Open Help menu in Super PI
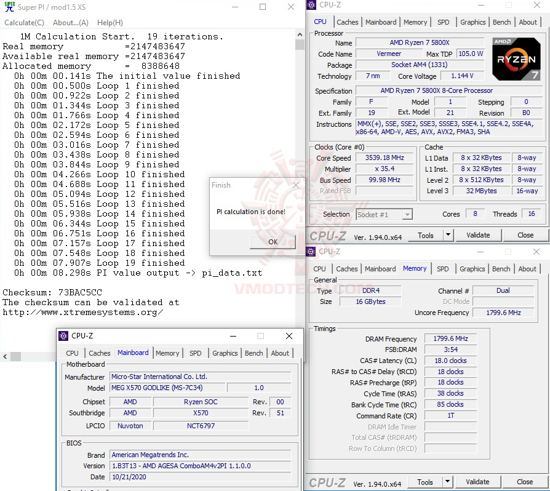The image size is (550, 491). click(110, 22)
